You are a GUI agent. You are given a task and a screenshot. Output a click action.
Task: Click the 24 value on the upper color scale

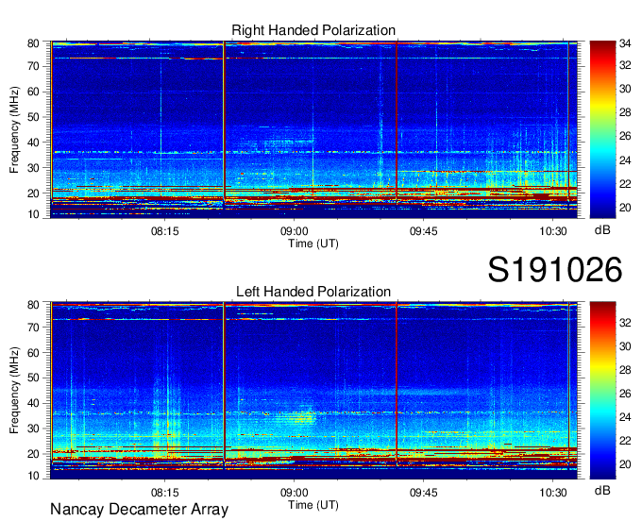(625, 160)
